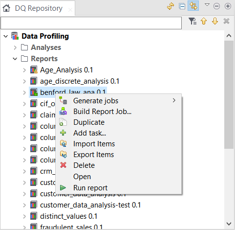Open the filter settings icon

click(x=192, y=21)
